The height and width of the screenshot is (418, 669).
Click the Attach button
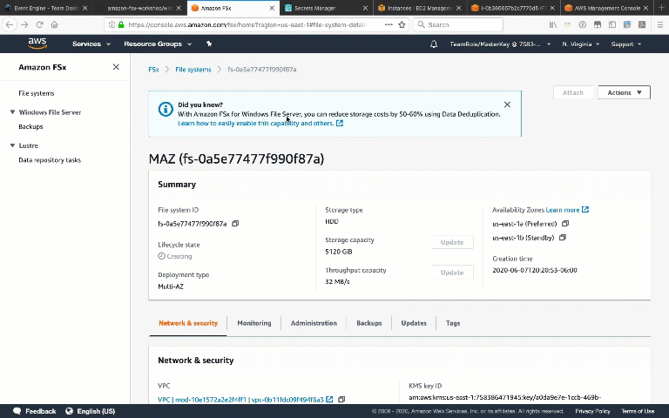coord(572,92)
